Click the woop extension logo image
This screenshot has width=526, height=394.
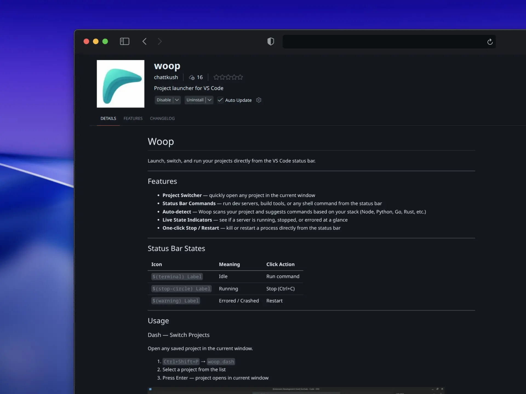pyautogui.click(x=121, y=84)
